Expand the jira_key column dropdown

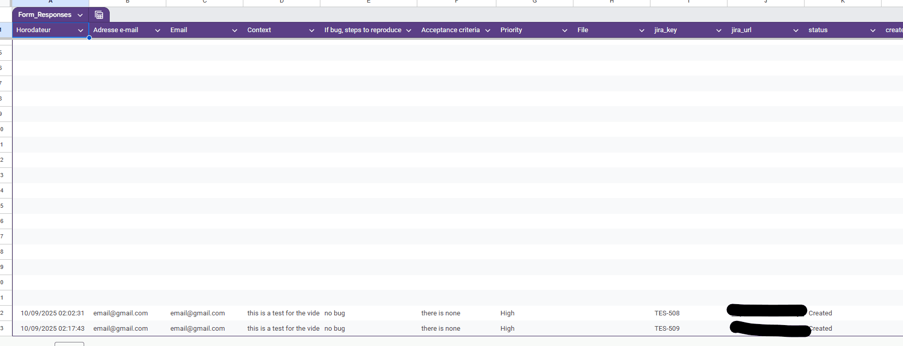coord(719,31)
